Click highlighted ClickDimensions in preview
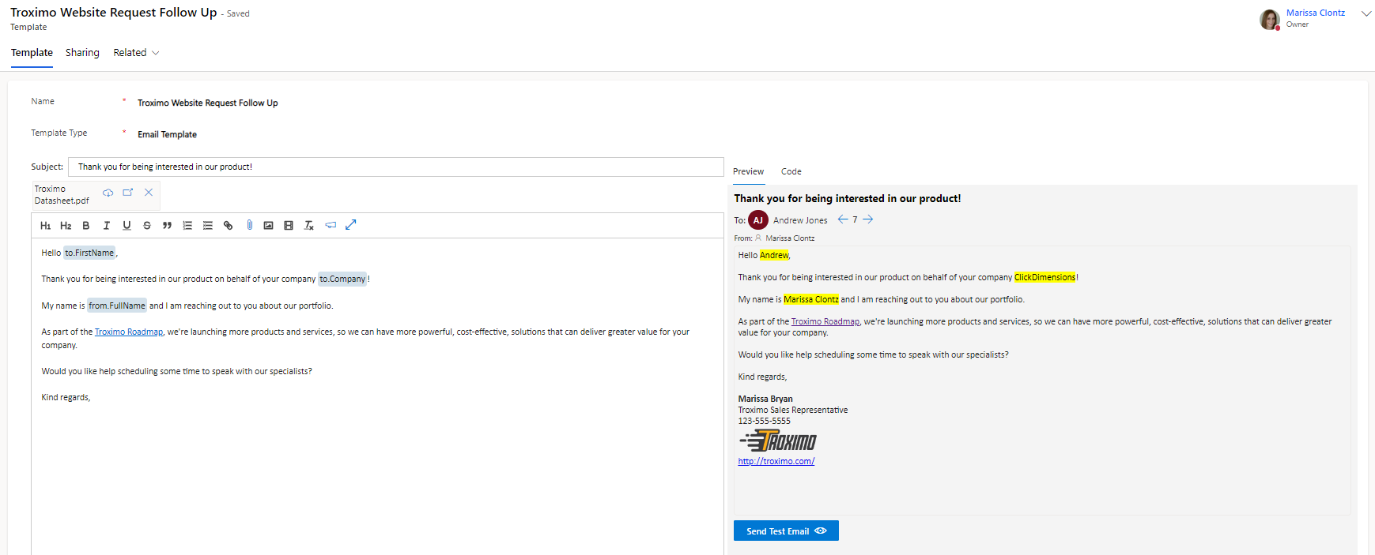Image resolution: width=1375 pixels, height=555 pixels. point(1044,277)
